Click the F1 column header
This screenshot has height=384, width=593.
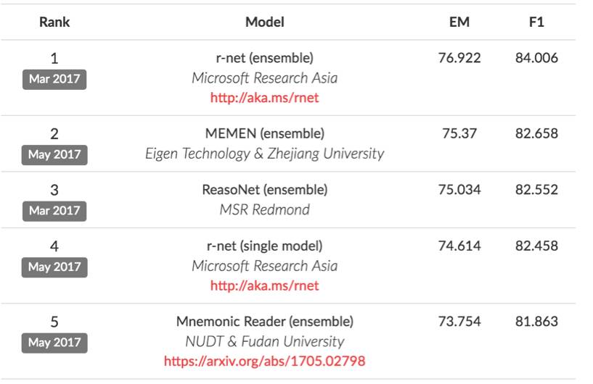tap(536, 22)
